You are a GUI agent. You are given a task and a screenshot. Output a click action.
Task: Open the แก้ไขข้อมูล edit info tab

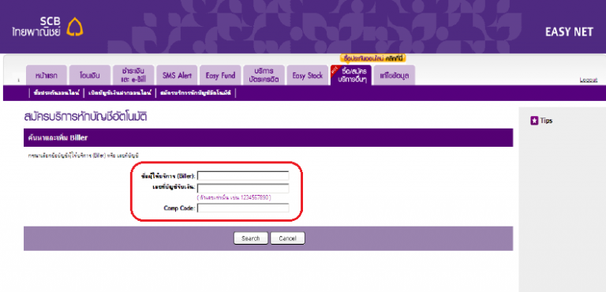[x=395, y=76]
